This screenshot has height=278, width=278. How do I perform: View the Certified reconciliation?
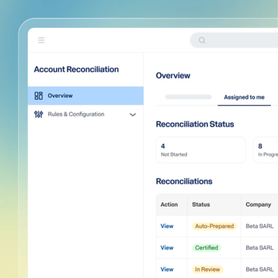(167, 247)
